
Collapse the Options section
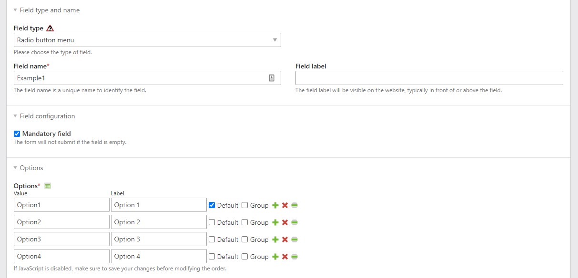[x=28, y=168]
